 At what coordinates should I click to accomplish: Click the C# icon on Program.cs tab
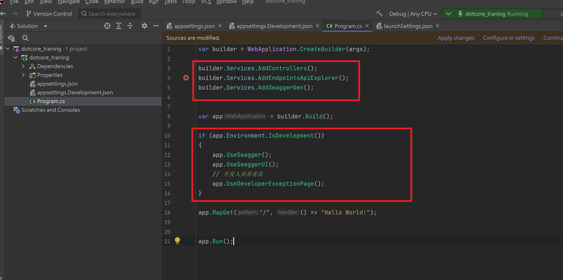329,26
